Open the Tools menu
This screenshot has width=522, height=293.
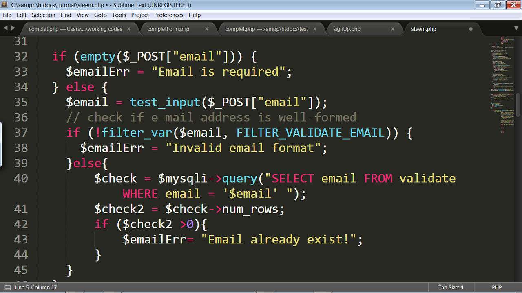tap(119, 15)
